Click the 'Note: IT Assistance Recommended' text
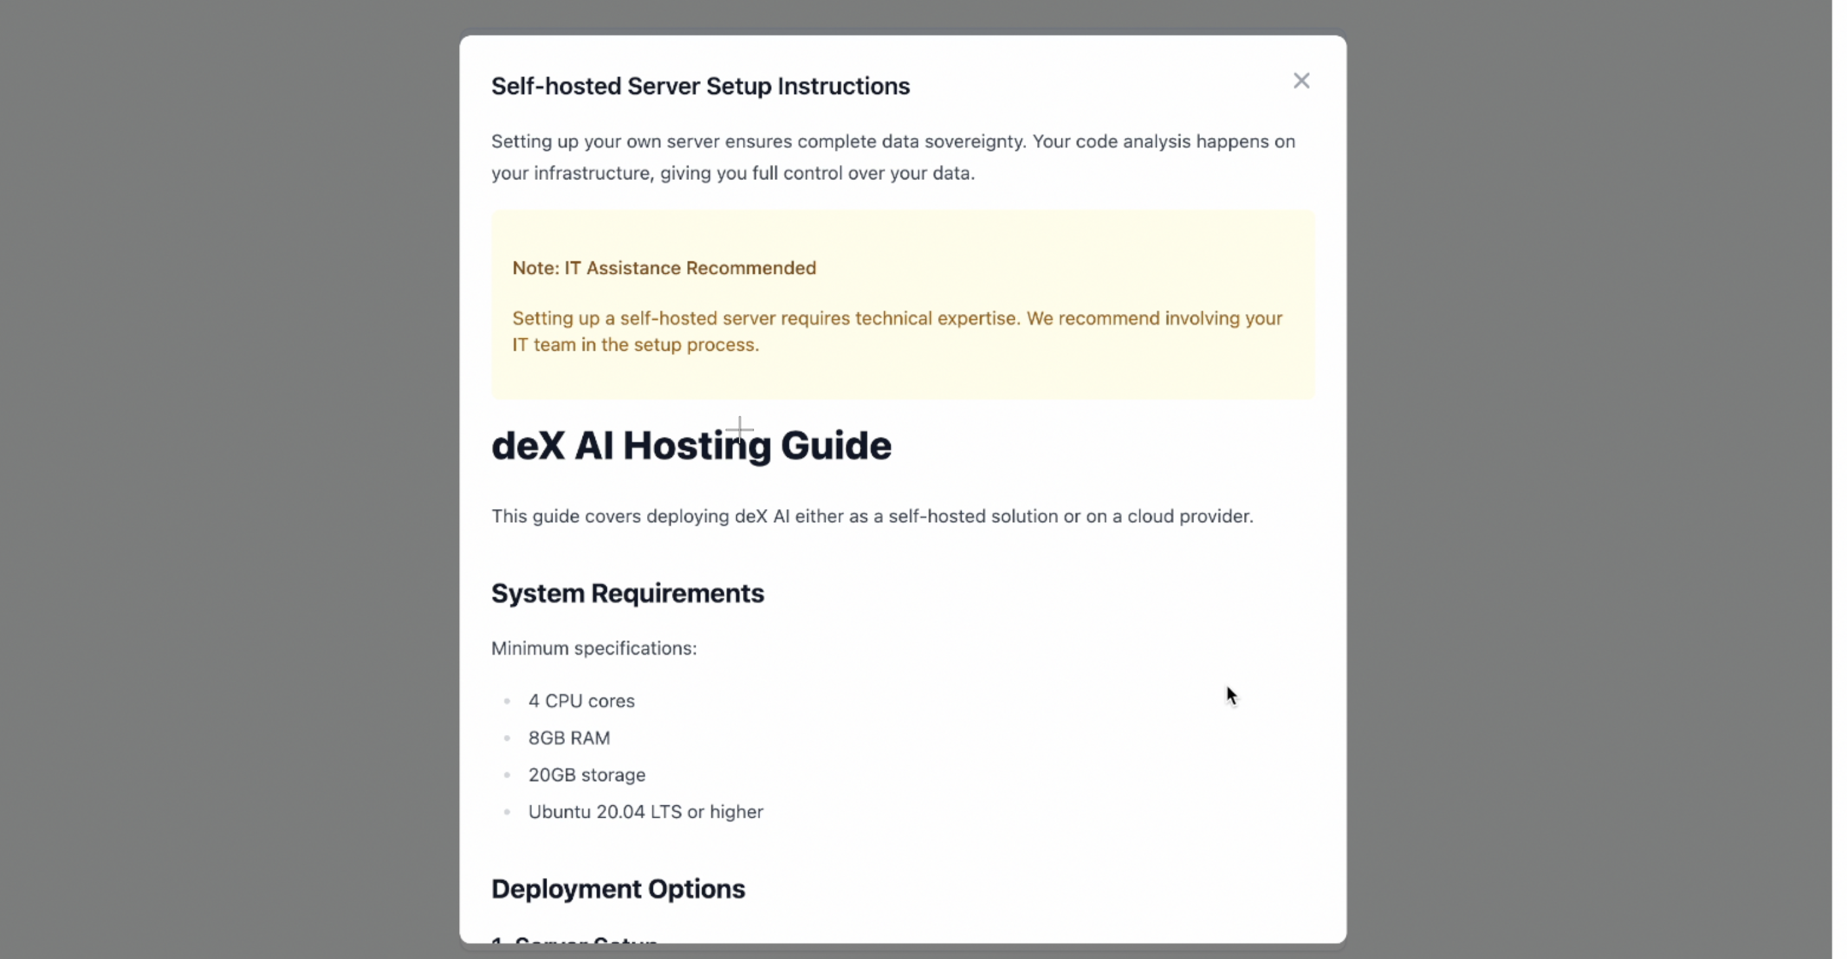Image resolution: width=1847 pixels, height=959 pixels. pyautogui.click(x=663, y=268)
